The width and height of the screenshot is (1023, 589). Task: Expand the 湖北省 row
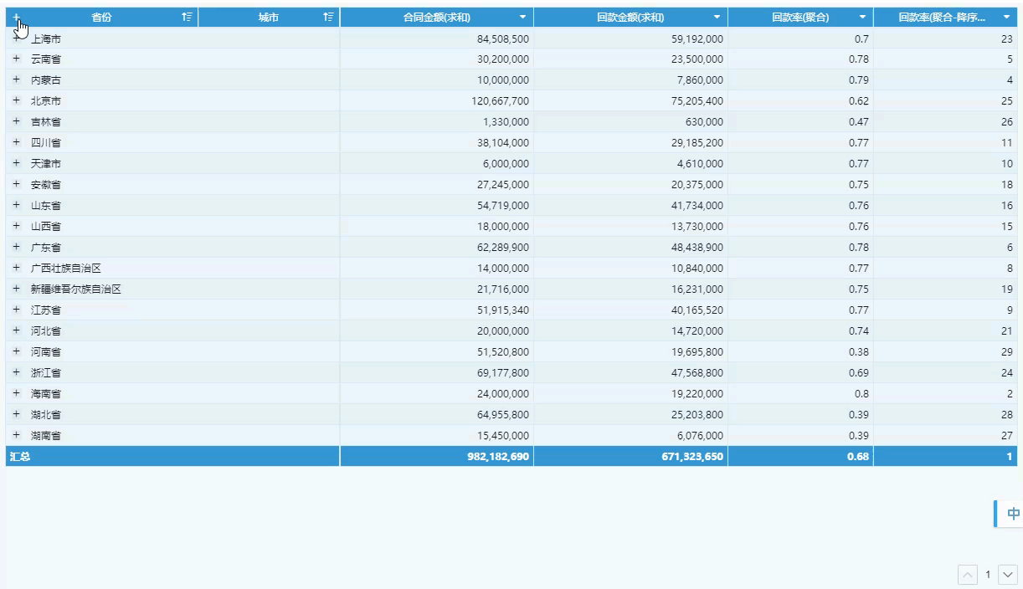(16, 414)
